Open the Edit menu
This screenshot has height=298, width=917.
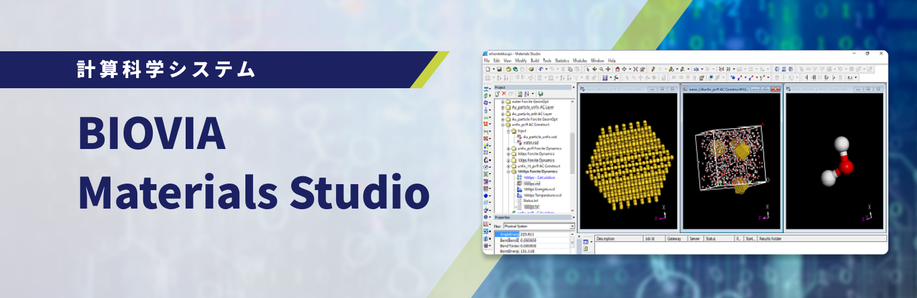[497, 60]
